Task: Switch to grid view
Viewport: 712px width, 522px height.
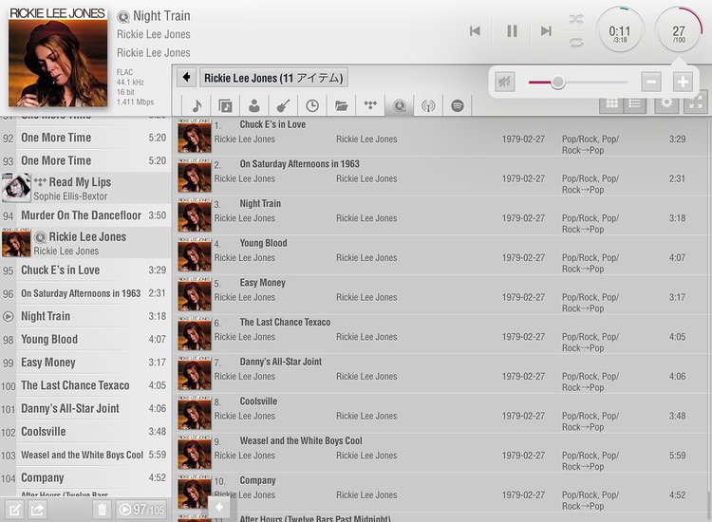Action: click(x=611, y=104)
